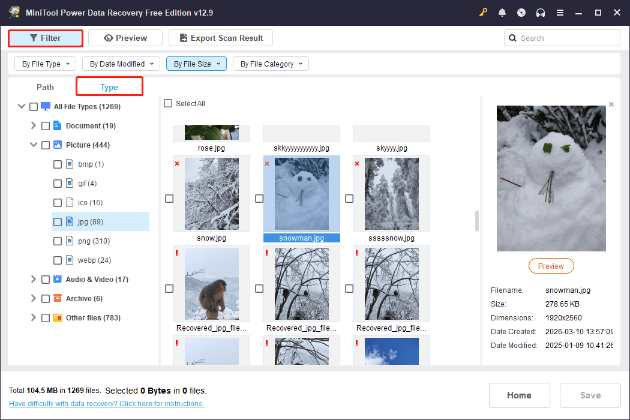Open the data recovery instructions link

(106, 404)
